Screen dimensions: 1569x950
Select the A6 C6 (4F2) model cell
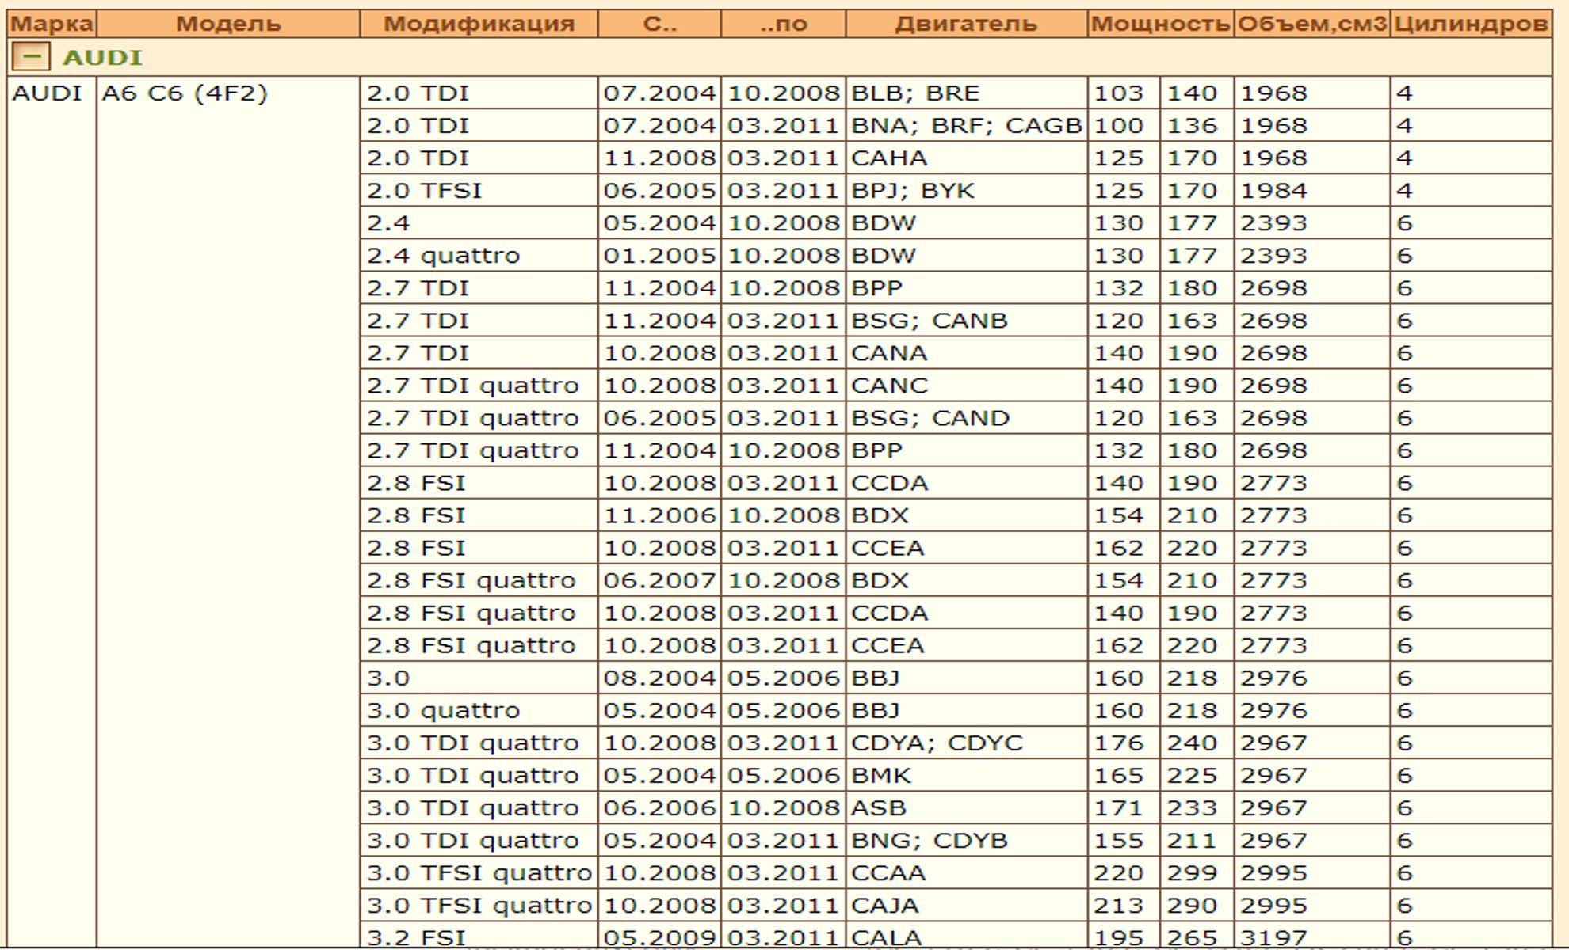coord(185,93)
